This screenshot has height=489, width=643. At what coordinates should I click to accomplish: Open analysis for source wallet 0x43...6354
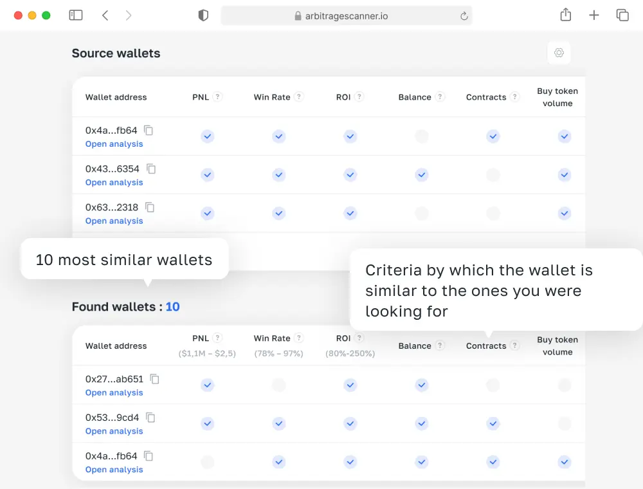click(114, 183)
